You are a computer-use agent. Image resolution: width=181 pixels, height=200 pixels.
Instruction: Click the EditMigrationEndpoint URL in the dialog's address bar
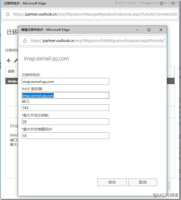tap(98, 41)
